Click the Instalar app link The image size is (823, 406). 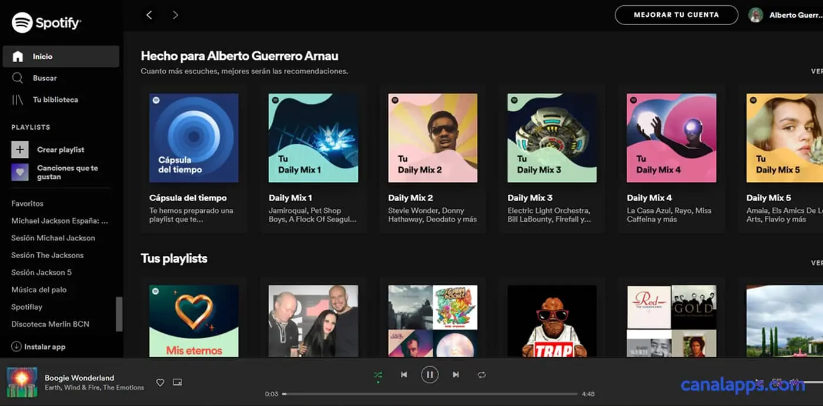(45, 347)
